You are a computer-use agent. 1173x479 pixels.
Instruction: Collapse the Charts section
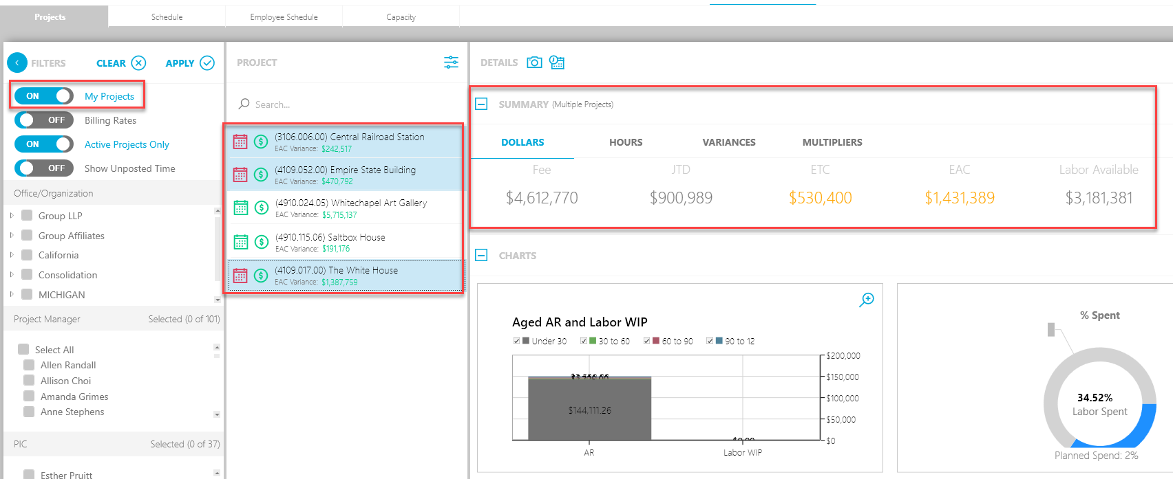tap(482, 256)
